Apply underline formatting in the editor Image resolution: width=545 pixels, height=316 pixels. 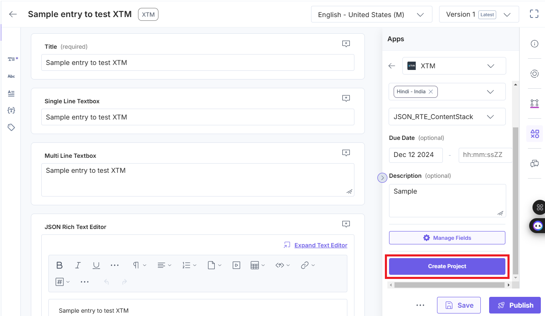point(96,265)
